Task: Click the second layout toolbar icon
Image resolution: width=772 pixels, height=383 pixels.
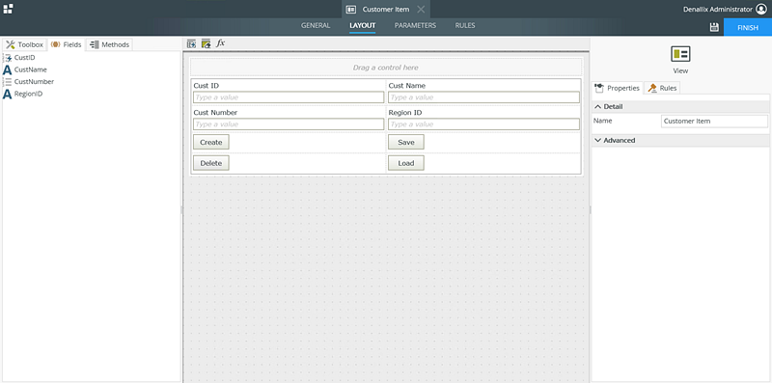Action: [206, 43]
